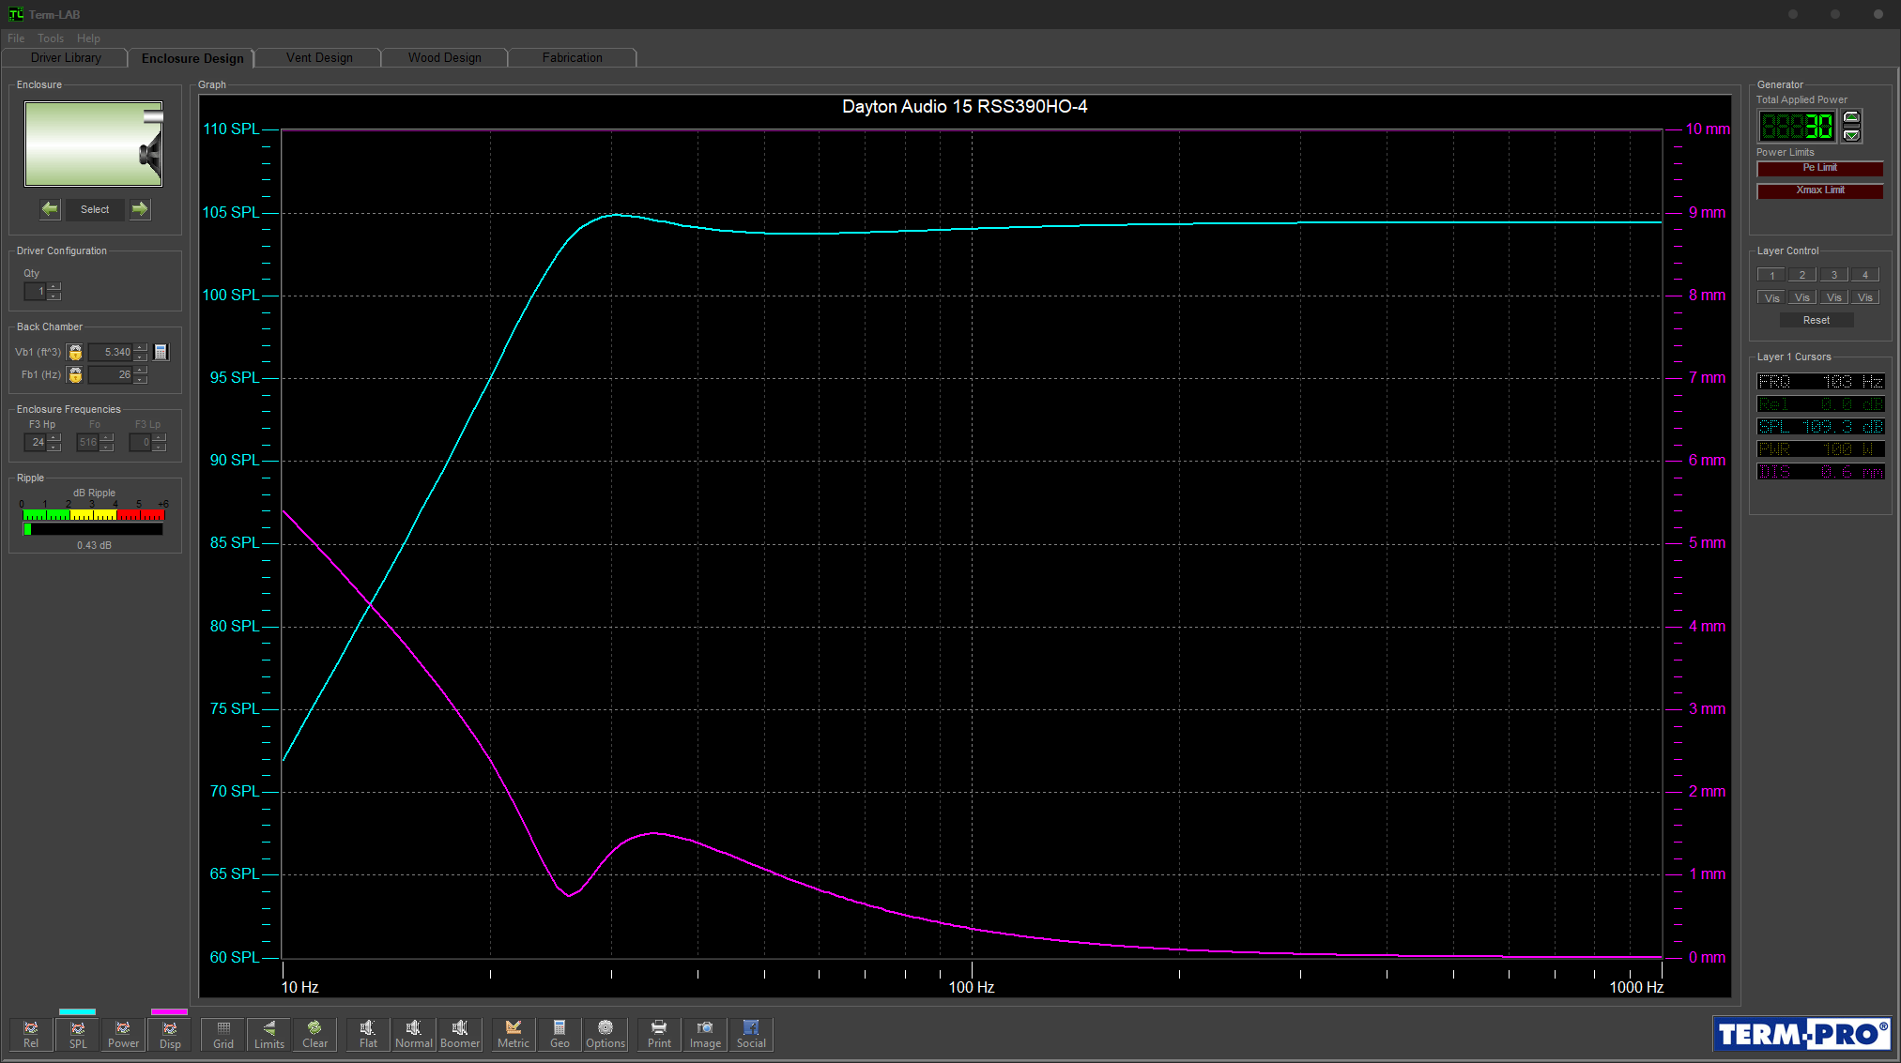Decrement the driver Qty value
Image resolution: width=1901 pixels, height=1063 pixels.
click(x=54, y=296)
